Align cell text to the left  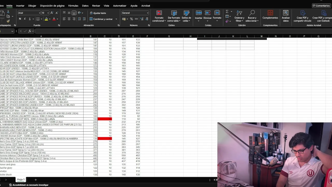click(x=64, y=19)
